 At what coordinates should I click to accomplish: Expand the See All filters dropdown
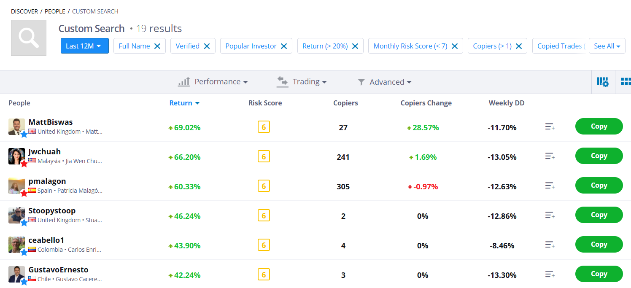pyautogui.click(x=607, y=46)
